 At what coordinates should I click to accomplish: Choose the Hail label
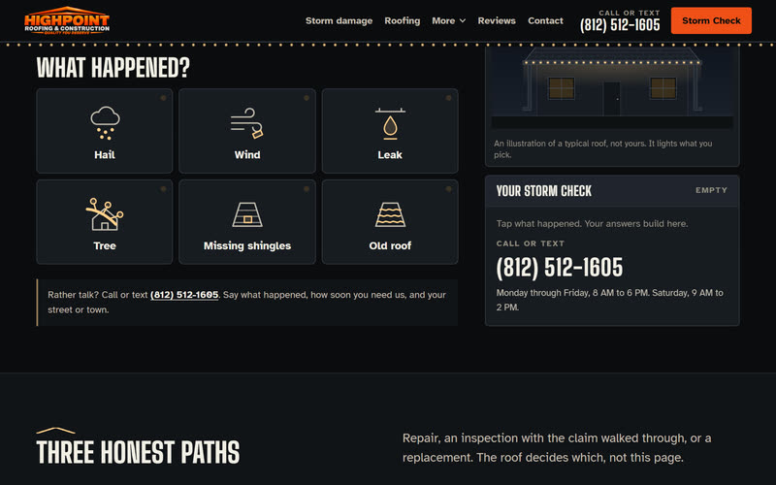(x=105, y=155)
